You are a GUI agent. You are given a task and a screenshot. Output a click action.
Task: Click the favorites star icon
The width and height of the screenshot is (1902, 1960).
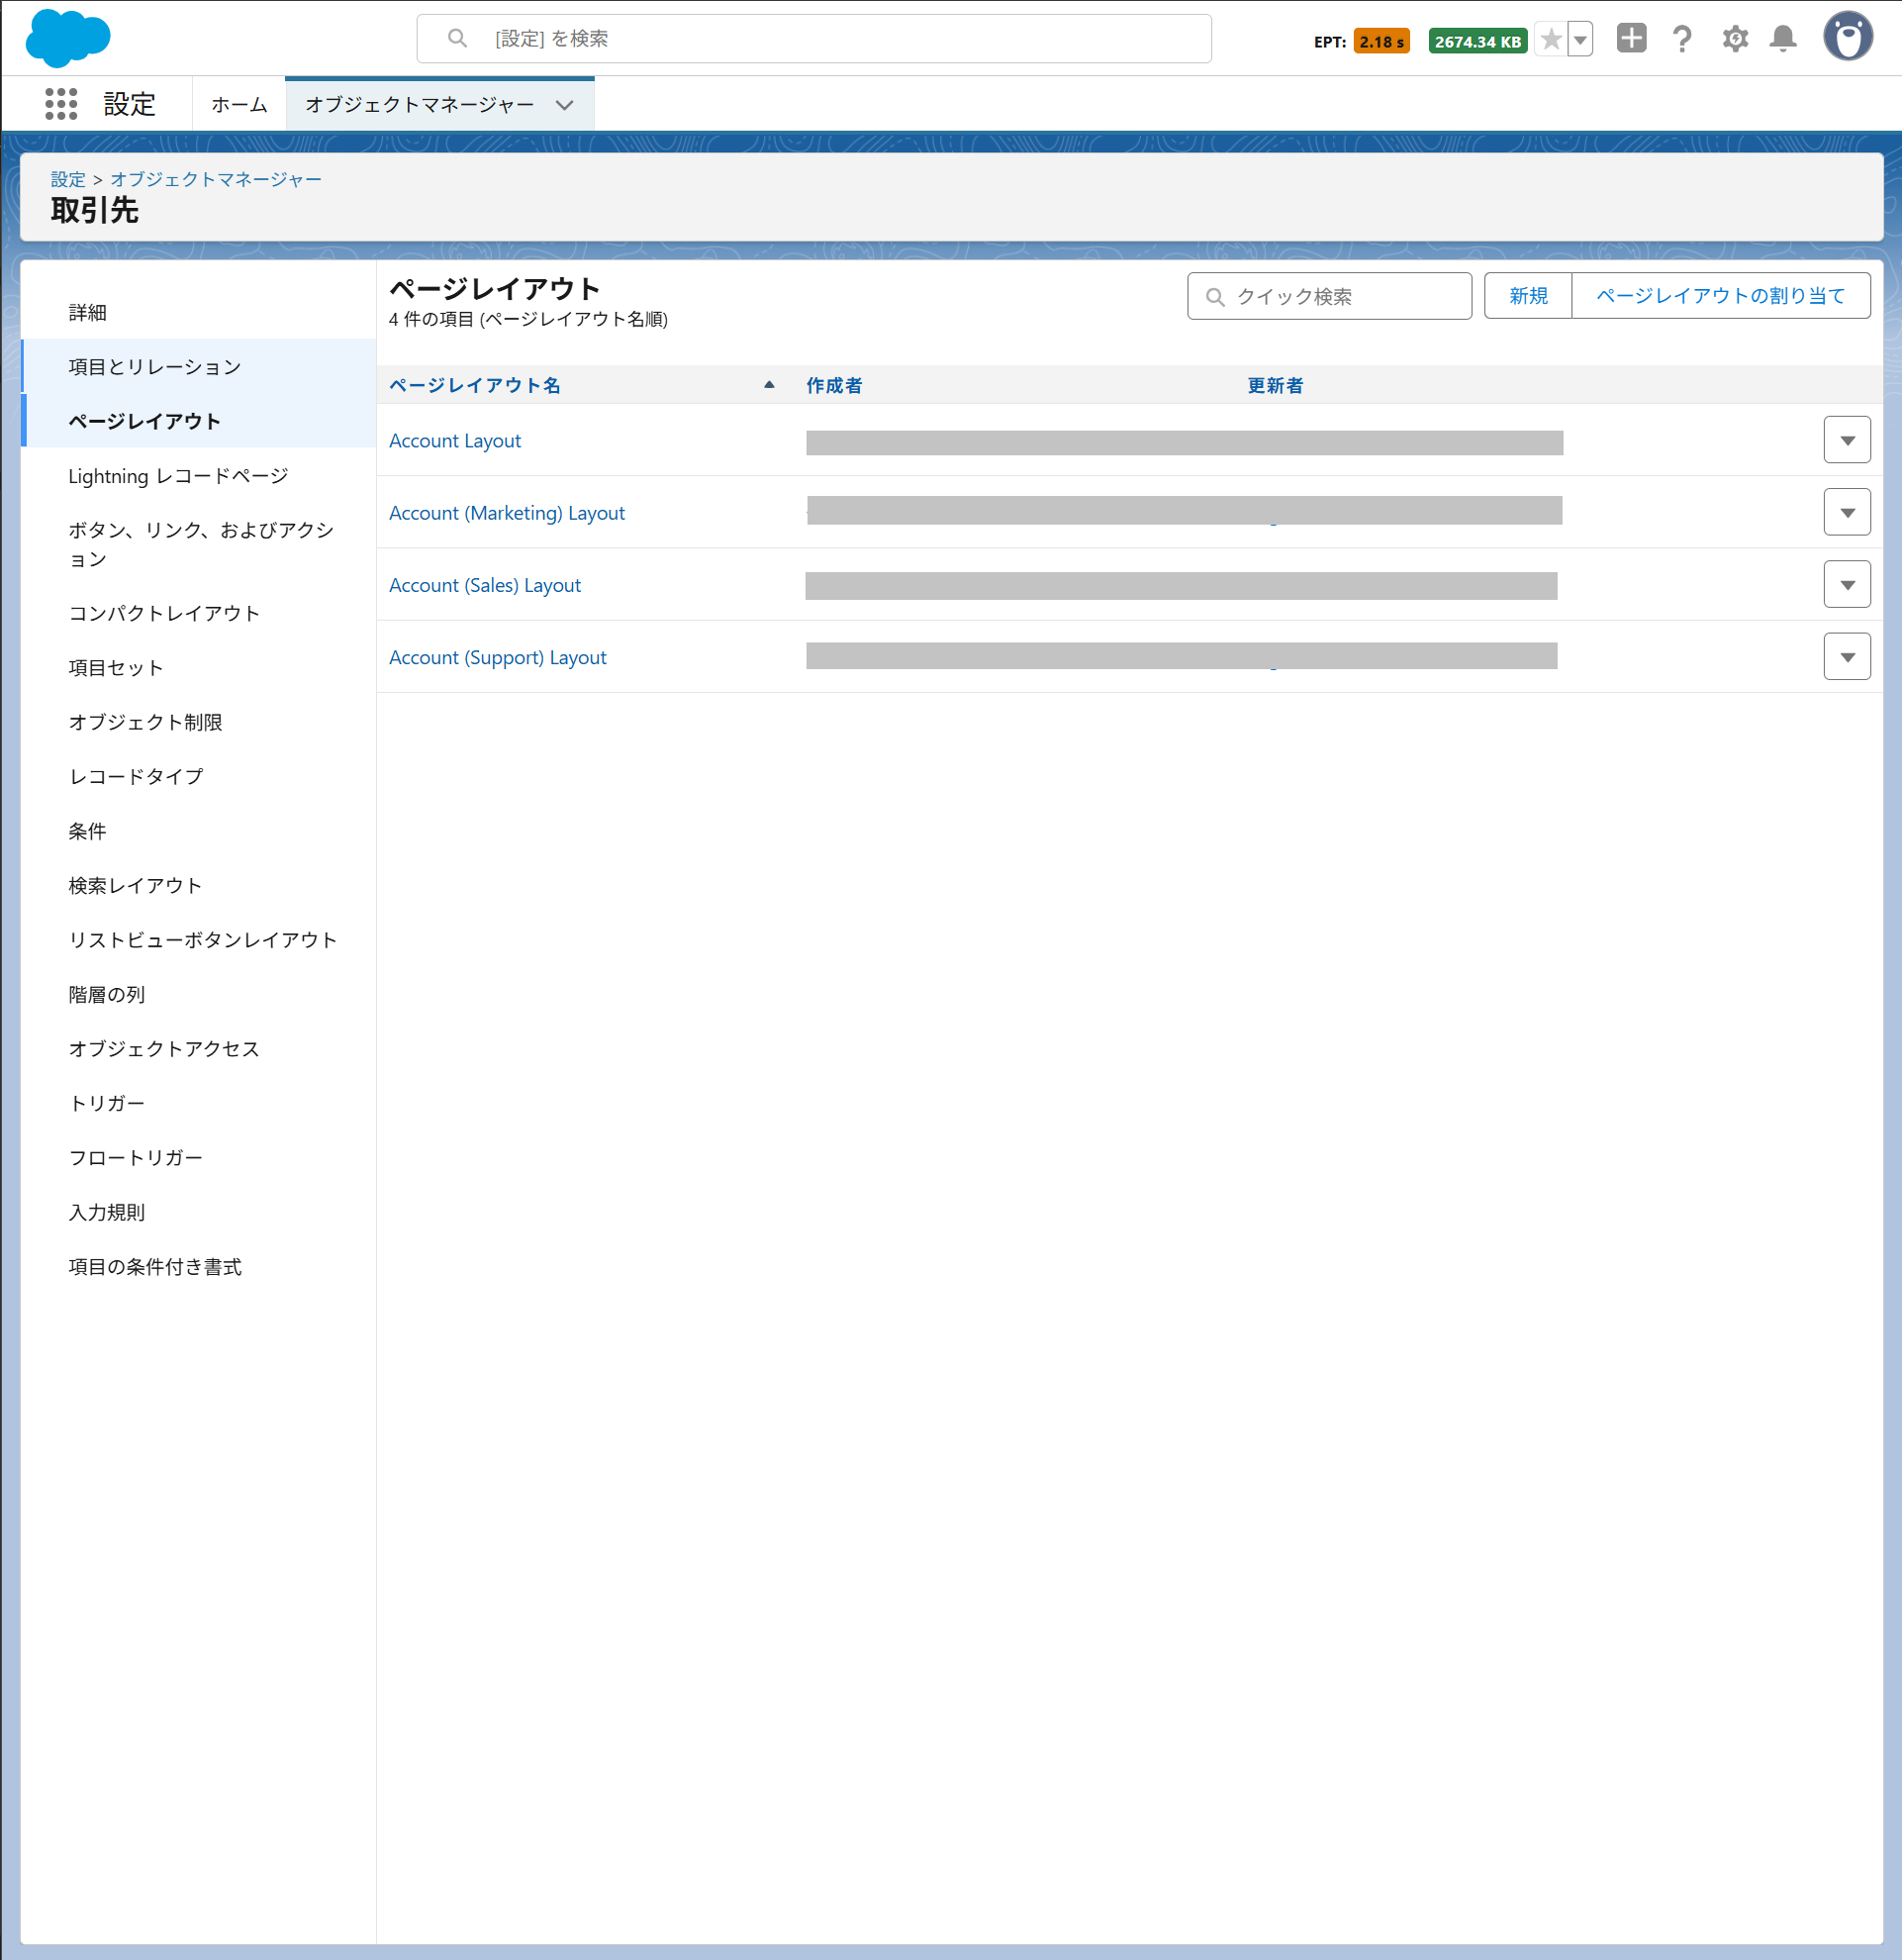1550,40
